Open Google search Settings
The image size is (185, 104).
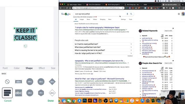(123, 19)
